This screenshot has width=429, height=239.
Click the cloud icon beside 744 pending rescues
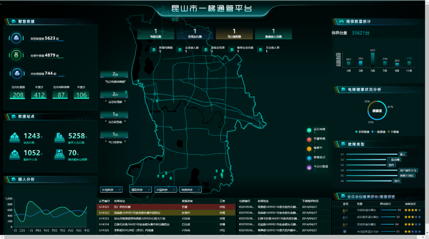16,73
